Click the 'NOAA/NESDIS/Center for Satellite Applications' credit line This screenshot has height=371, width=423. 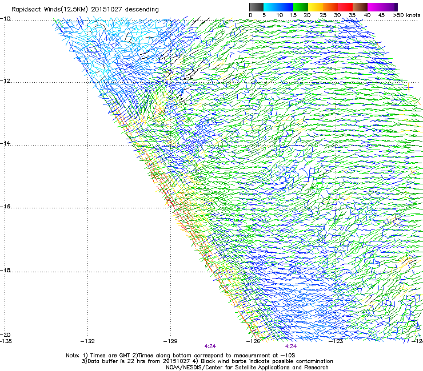coord(247,368)
